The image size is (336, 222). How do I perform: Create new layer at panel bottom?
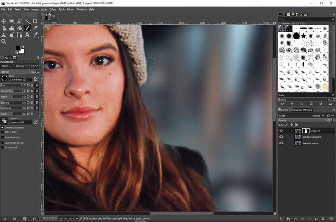pos(281,219)
